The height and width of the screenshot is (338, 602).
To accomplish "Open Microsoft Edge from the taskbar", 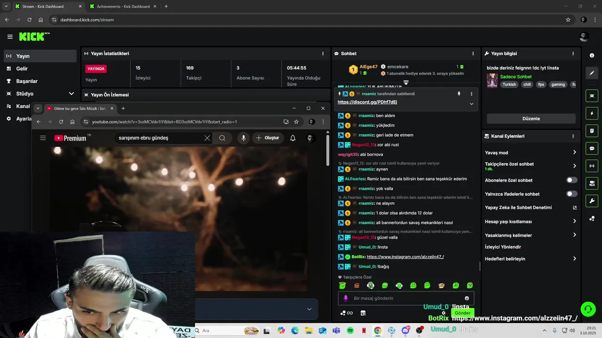I will (294, 330).
